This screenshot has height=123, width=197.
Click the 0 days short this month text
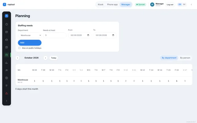pyautogui.click(x=27, y=89)
